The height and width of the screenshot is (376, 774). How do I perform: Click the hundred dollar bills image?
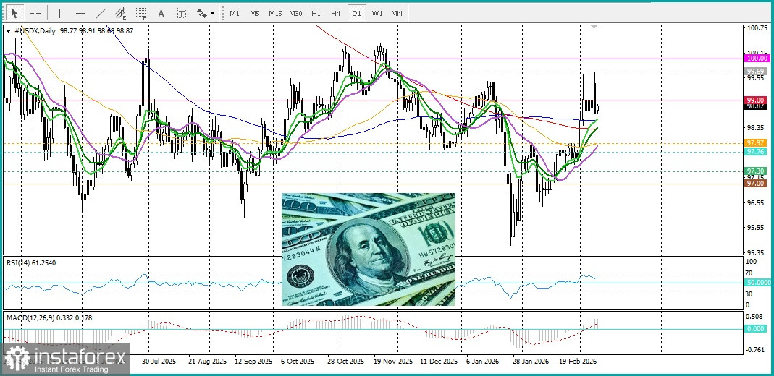coord(369,249)
